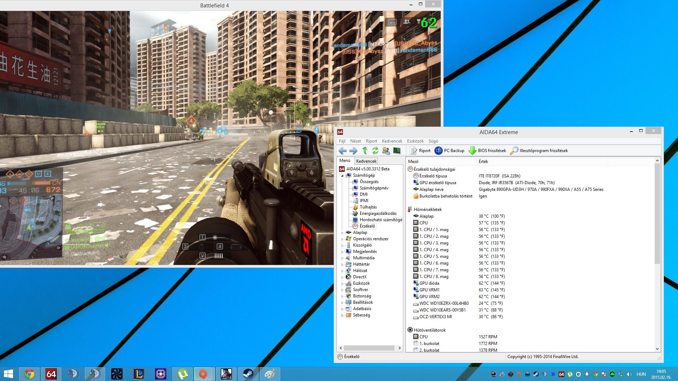Open the Fájl menu

pos(342,141)
